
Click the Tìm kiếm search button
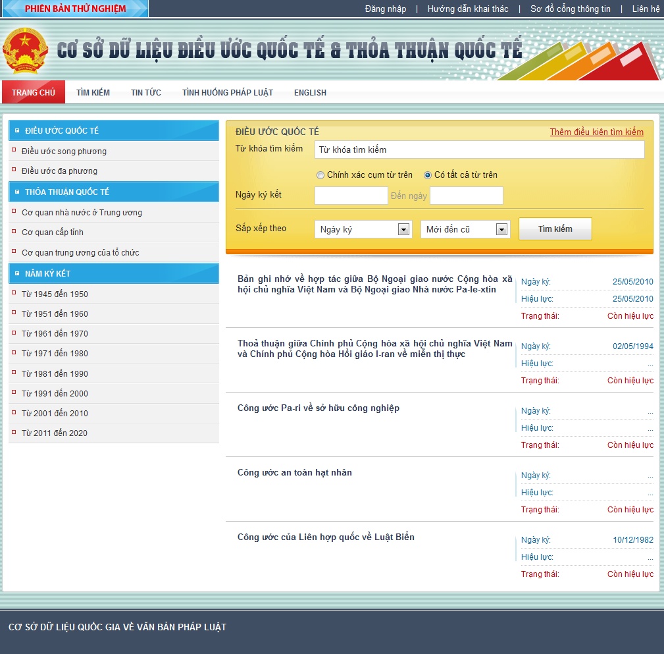pos(555,229)
